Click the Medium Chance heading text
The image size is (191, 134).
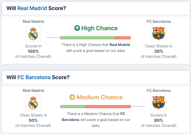point(99,97)
